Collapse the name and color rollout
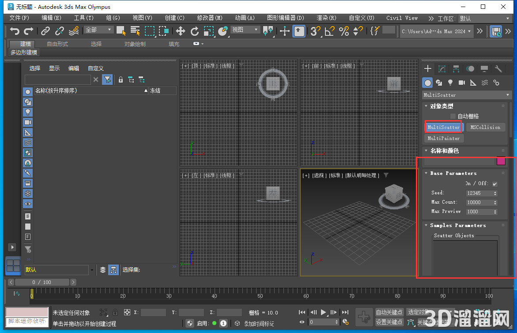The image size is (517, 333). pos(426,150)
